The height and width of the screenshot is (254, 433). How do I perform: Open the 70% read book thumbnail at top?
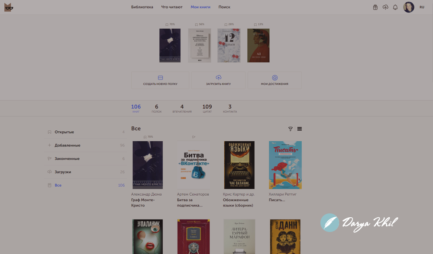pyautogui.click(x=170, y=45)
